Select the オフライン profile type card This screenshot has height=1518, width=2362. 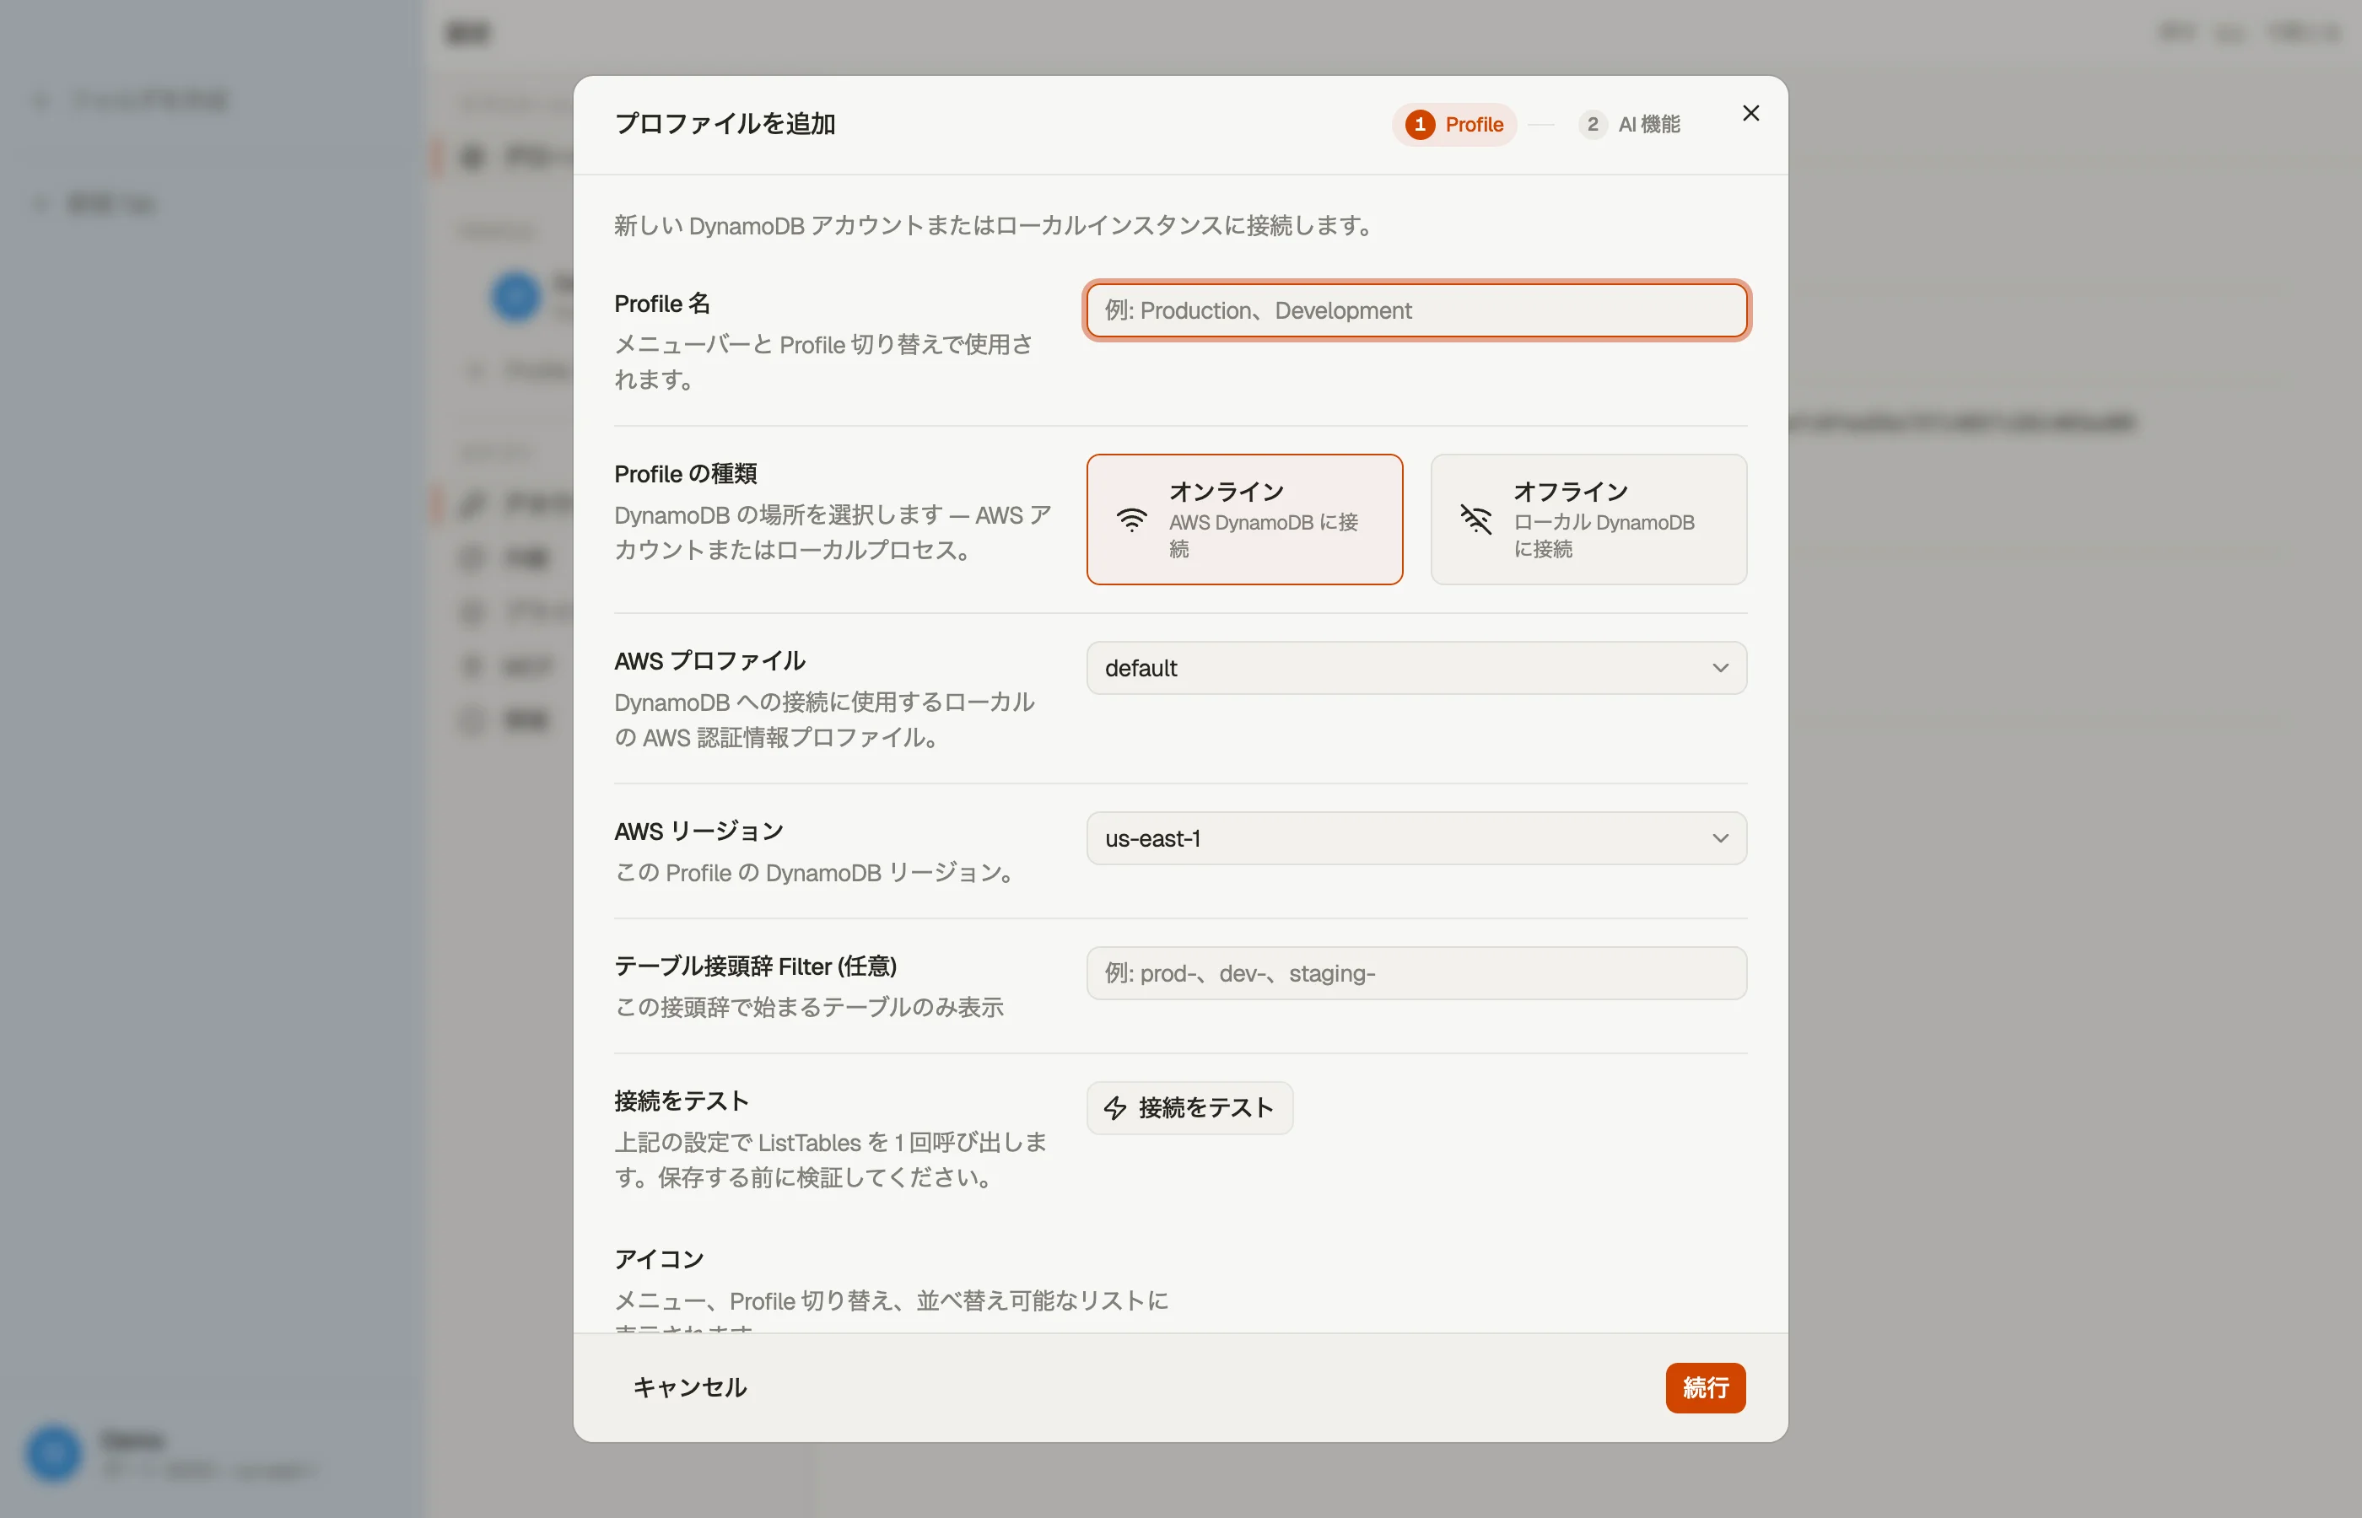click(x=1588, y=519)
